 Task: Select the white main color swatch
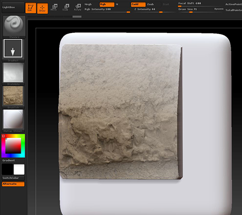(19, 169)
